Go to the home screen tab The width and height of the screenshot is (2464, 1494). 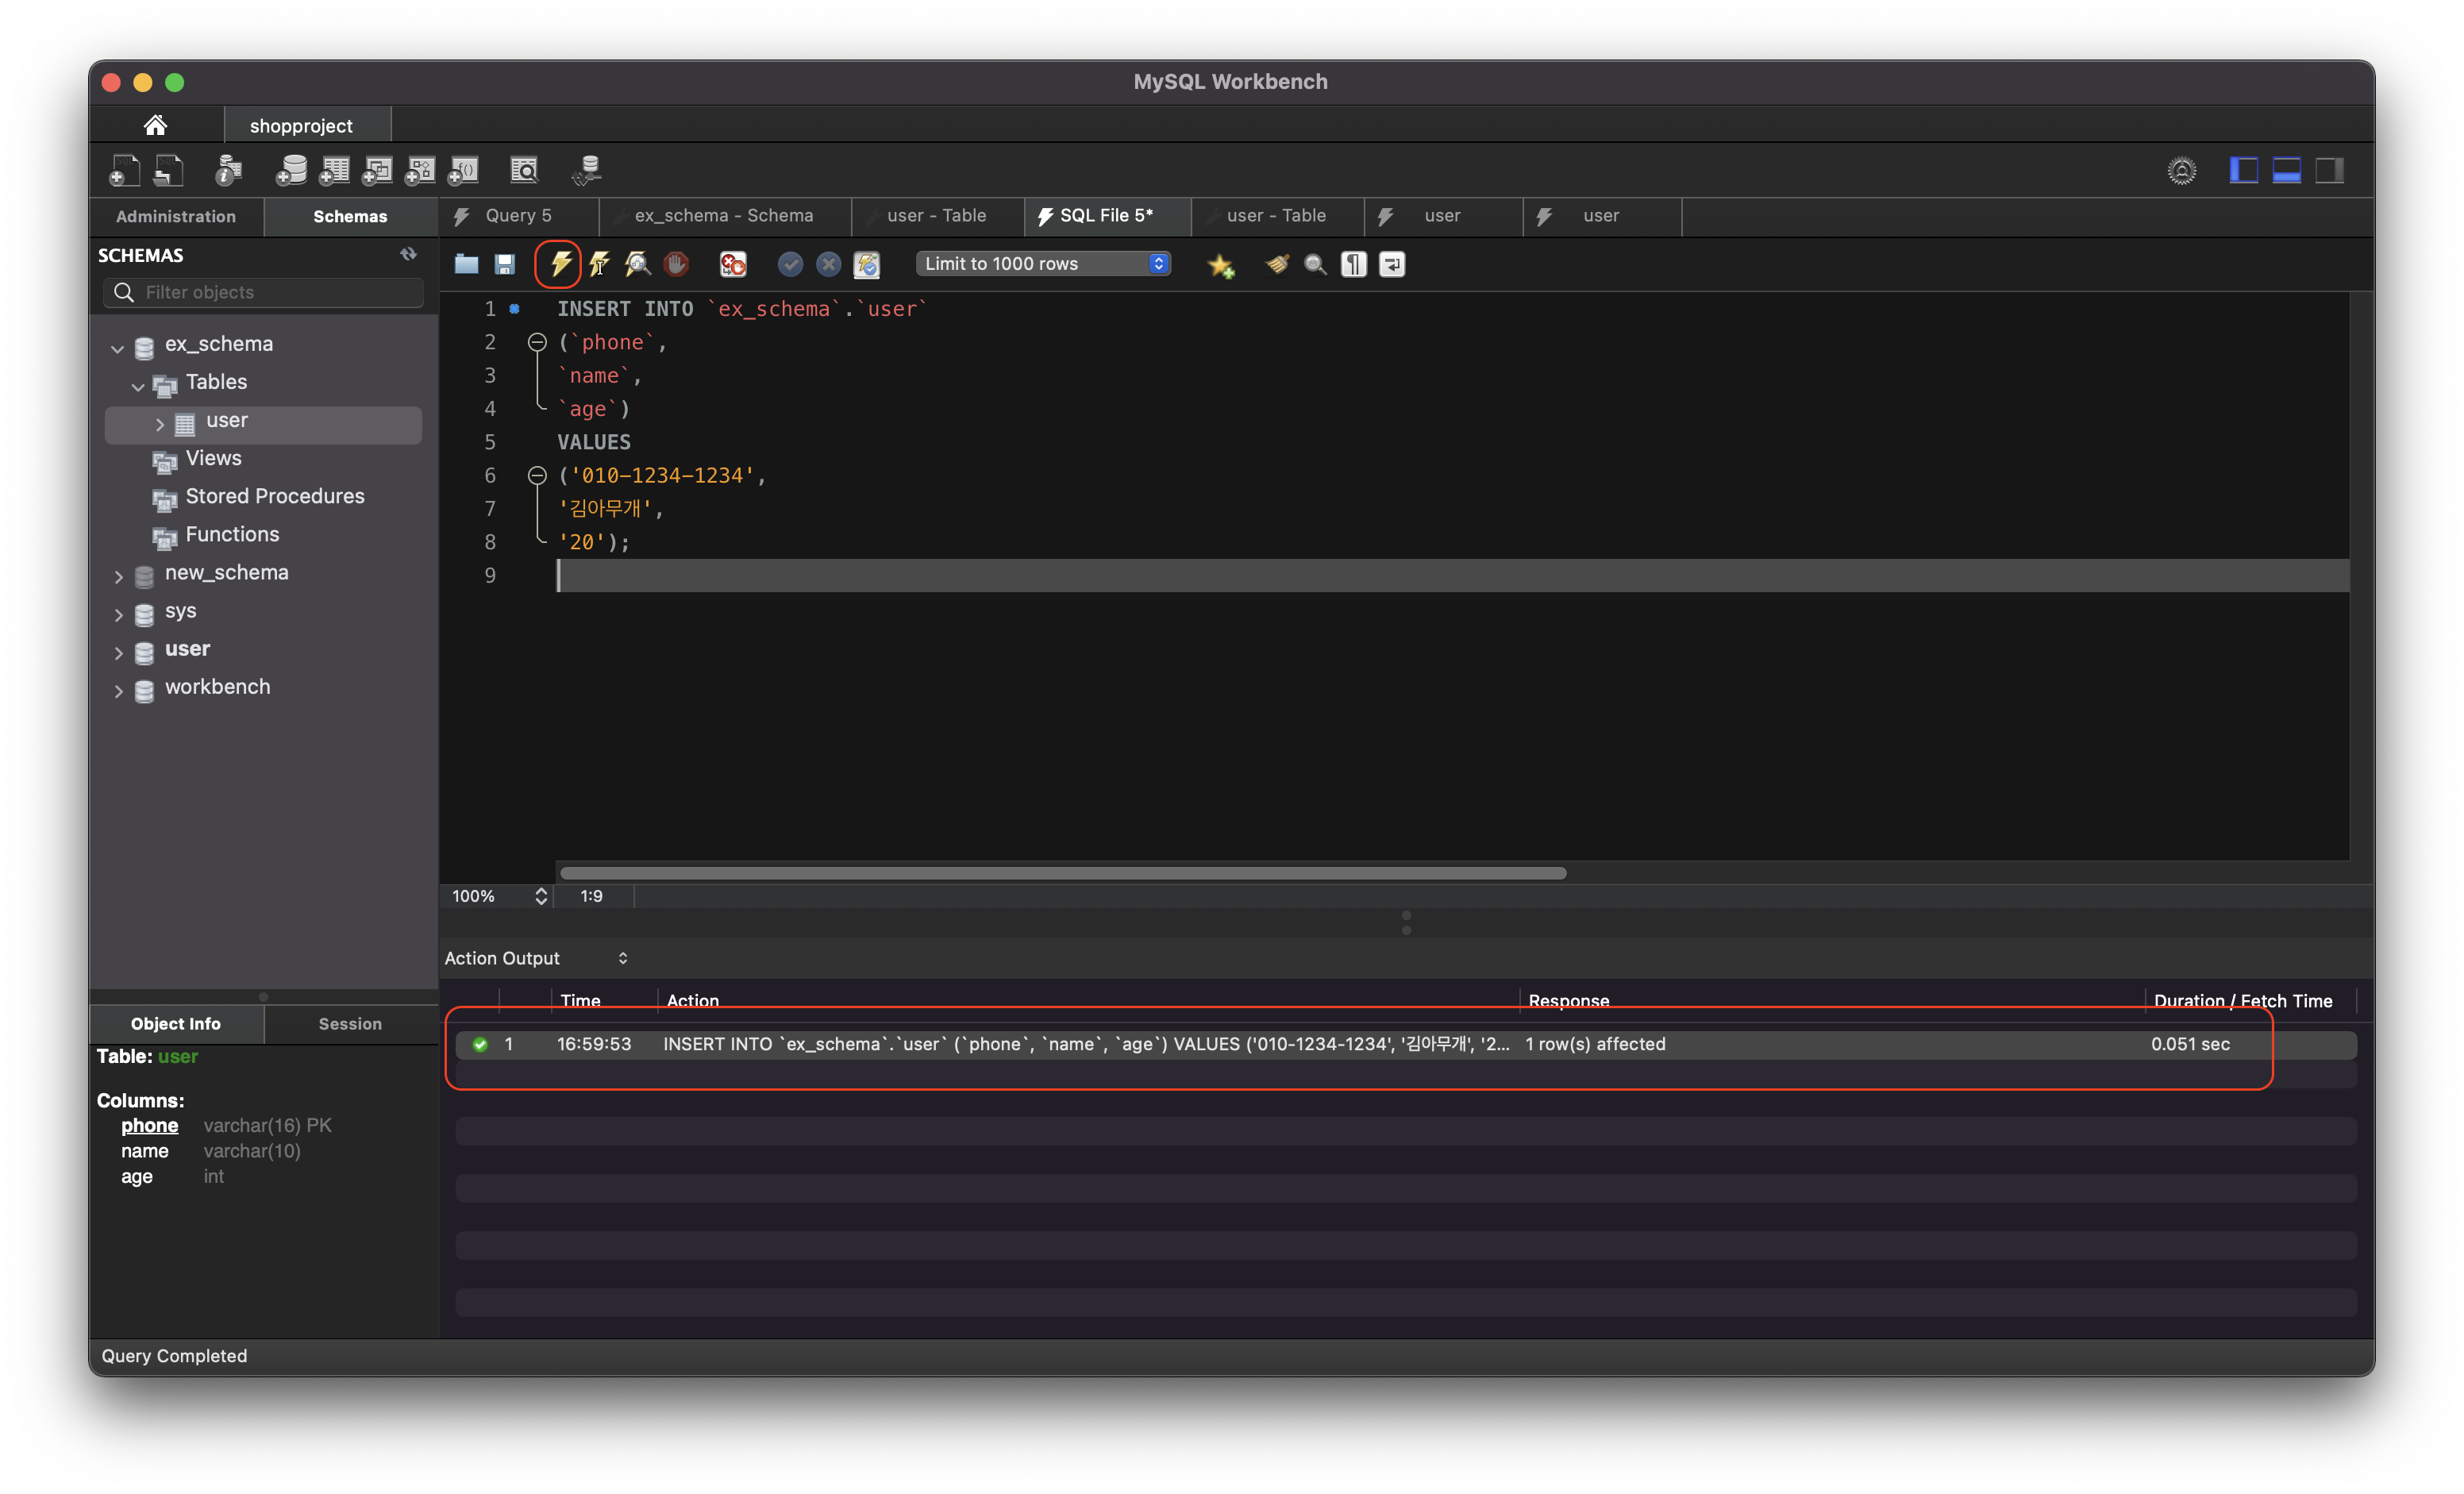point(155,126)
